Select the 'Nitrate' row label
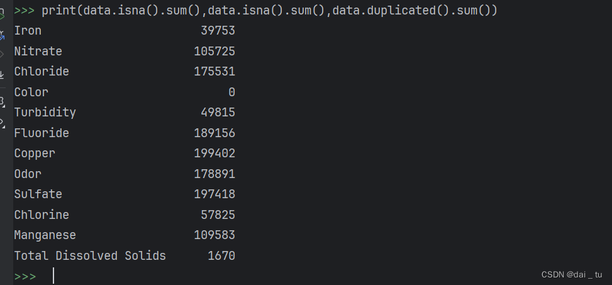Viewport: 612px width, 285px height. tap(38, 51)
